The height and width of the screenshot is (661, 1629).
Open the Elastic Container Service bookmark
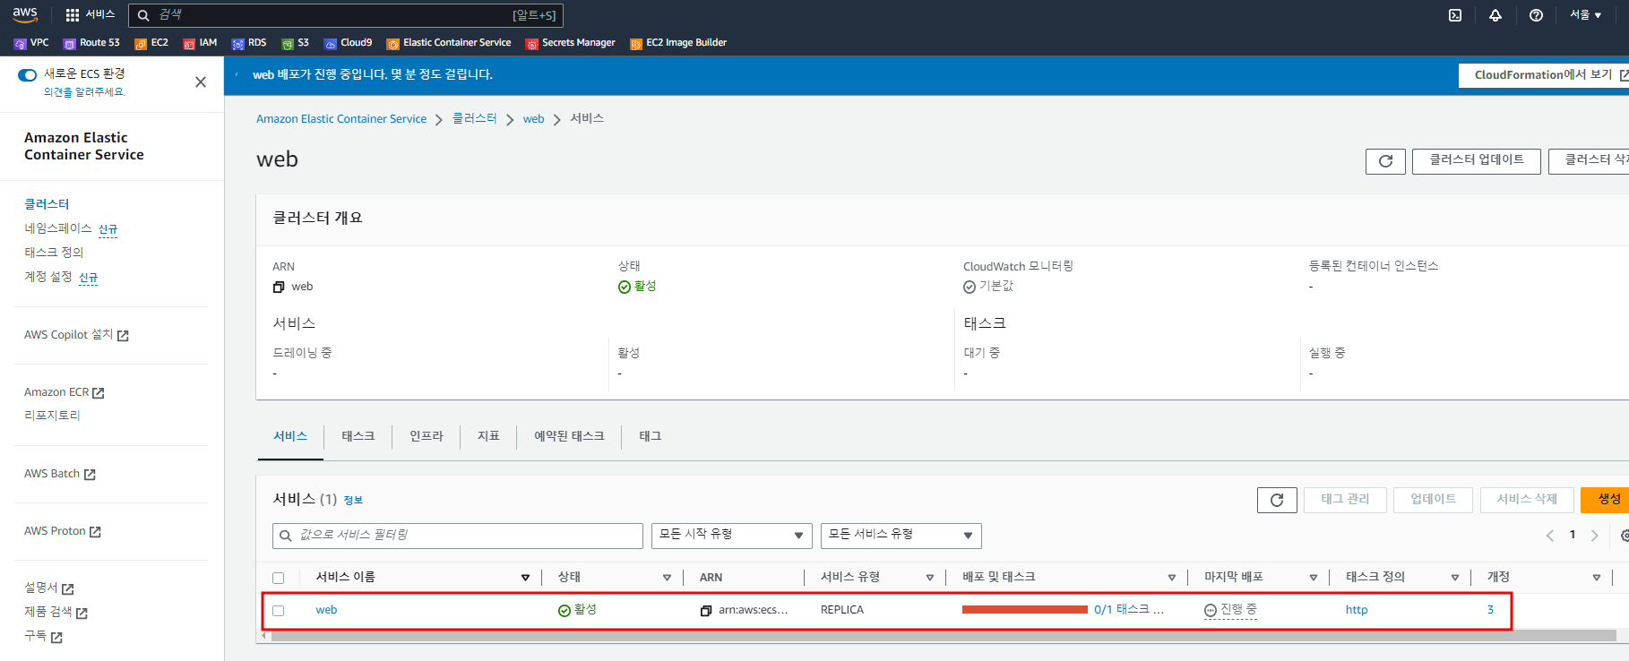tap(449, 43)
